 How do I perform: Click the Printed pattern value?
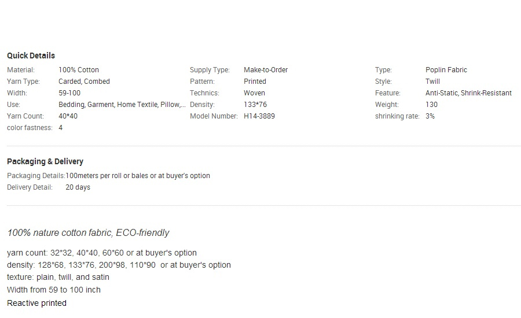(255, 82)
